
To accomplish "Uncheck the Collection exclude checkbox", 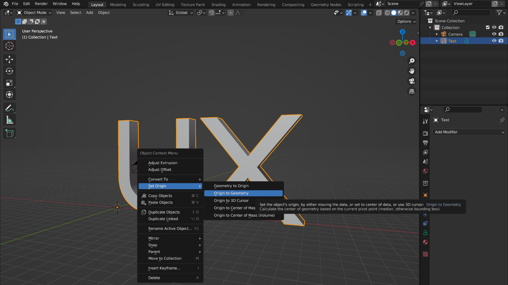I will tap(488, 27).
